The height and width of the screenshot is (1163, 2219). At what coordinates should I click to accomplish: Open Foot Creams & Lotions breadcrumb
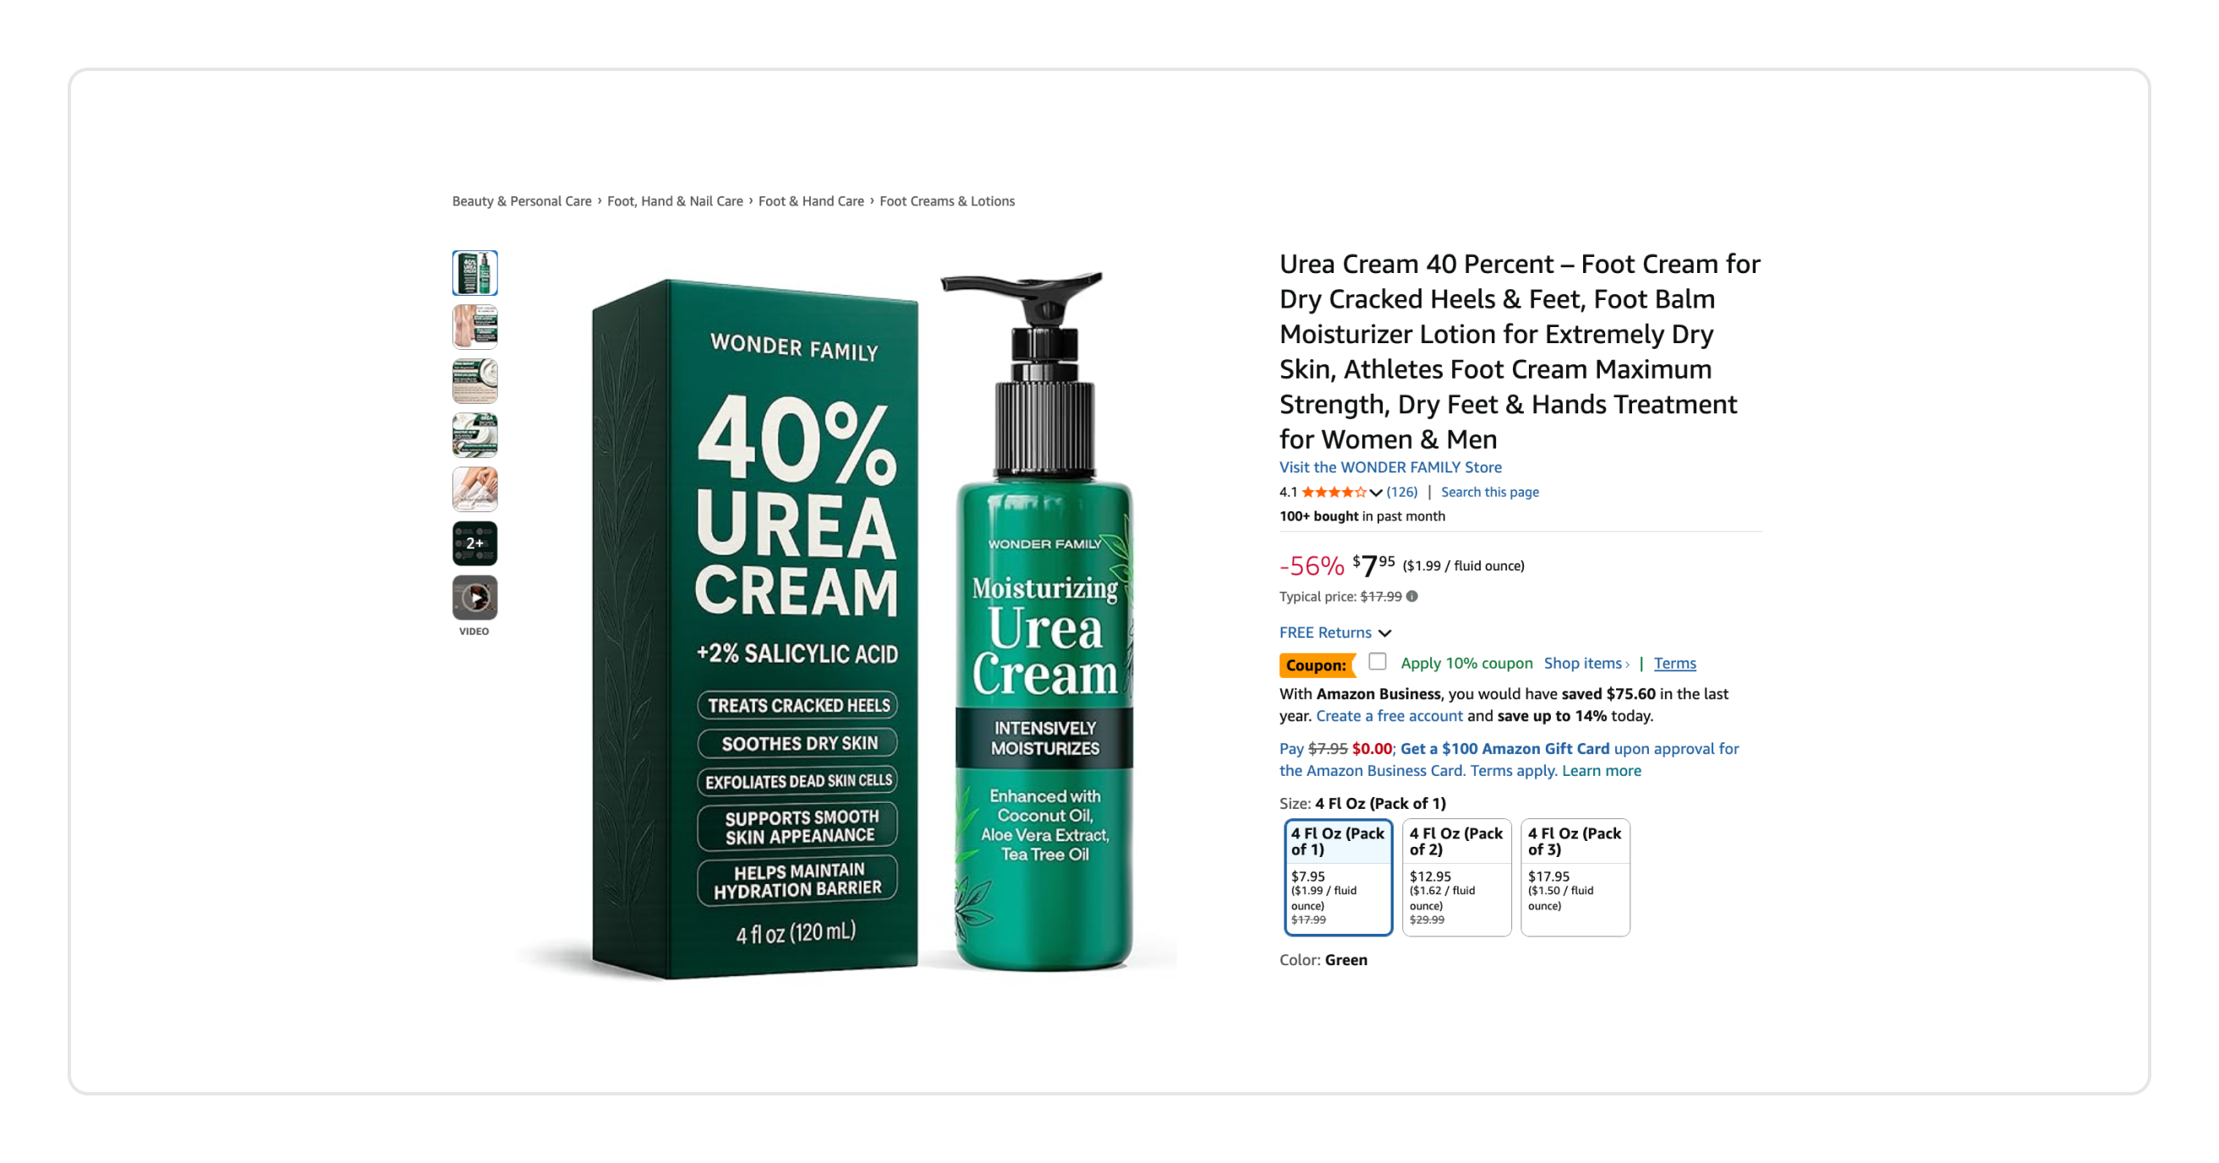tap(946, 200)
